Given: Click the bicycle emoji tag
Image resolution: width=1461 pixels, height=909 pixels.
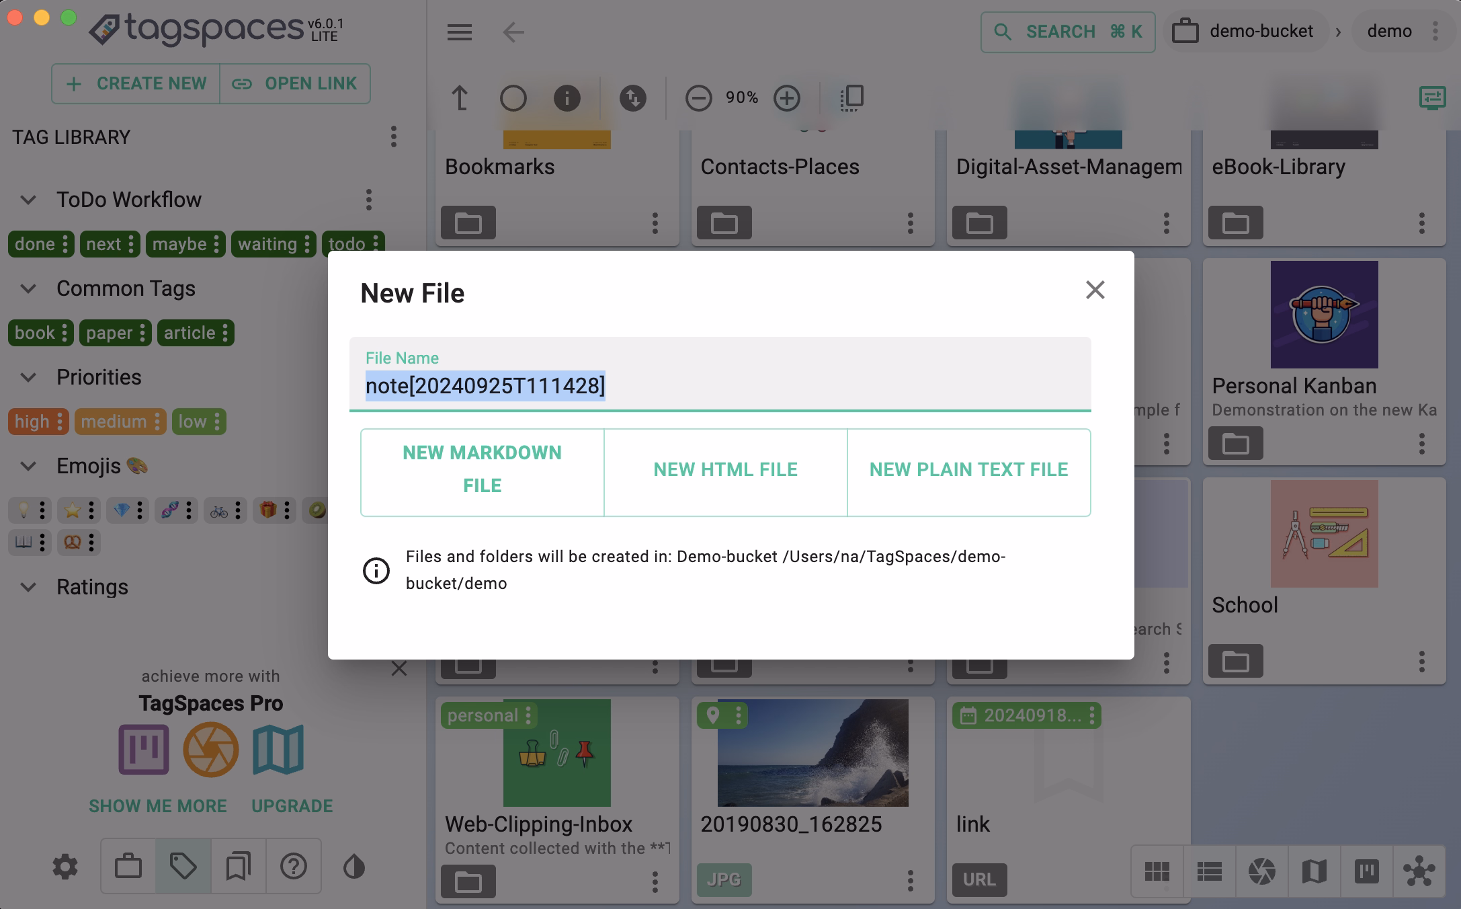Looking at the screenshot, I should click(x=225, y=510).
